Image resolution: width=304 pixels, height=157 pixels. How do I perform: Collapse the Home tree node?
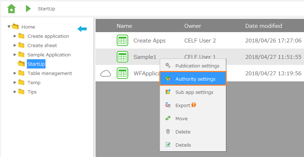click(x=9, y=27)
